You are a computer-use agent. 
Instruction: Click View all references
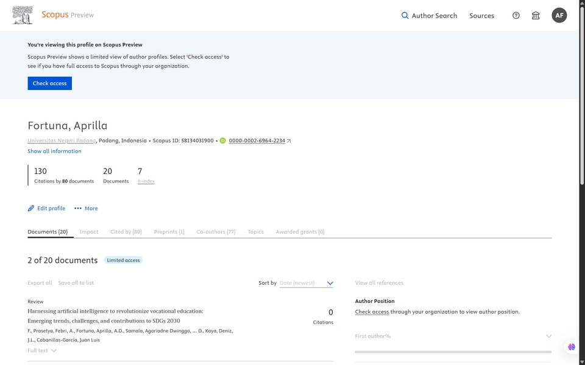click(379, 283)
